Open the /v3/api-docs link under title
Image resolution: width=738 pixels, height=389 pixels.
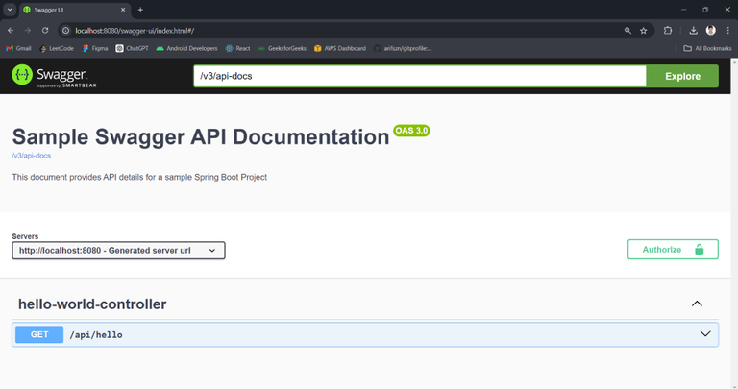[31, 156]
